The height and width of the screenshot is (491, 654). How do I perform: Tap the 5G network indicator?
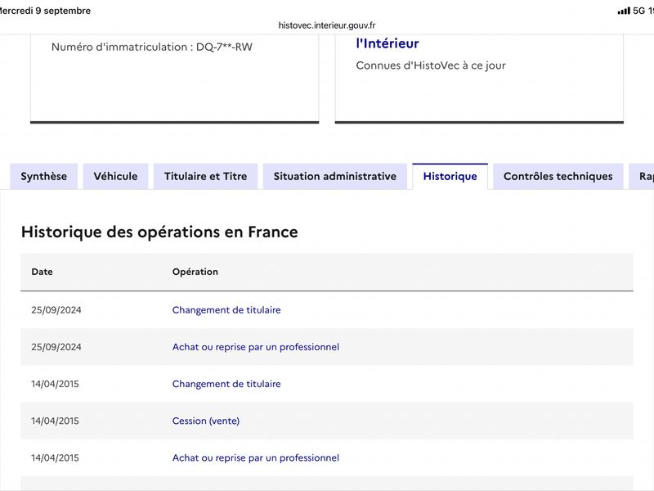pyautogui.click(x=638, y=11)
